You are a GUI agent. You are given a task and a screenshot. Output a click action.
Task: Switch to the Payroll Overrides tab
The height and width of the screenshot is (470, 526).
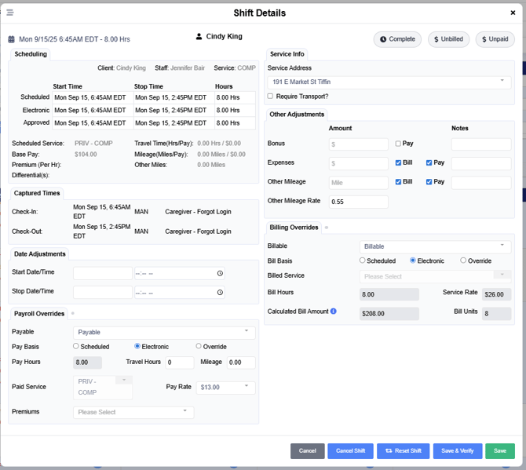[x=39, y=314]
